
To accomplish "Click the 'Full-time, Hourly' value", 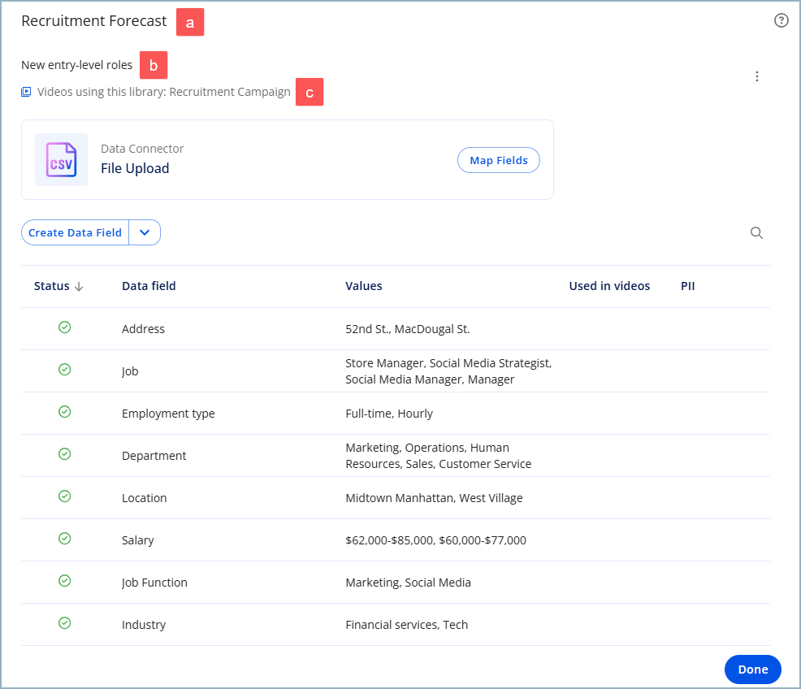I will pyautogui.click(x=389, y=414).
